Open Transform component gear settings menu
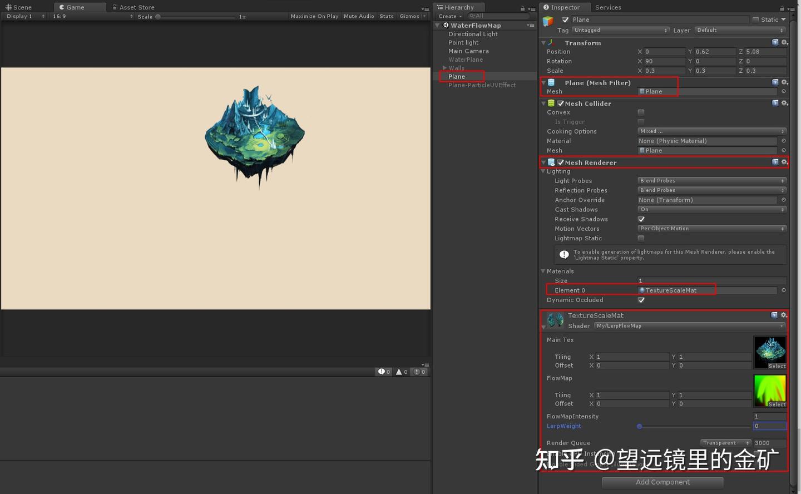The image size is (801, 494). coord(784,42)
